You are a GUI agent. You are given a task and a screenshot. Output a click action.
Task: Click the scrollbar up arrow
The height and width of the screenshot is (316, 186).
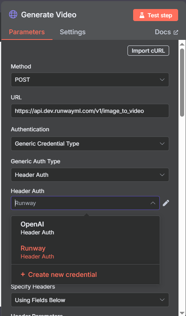[182, 44]
